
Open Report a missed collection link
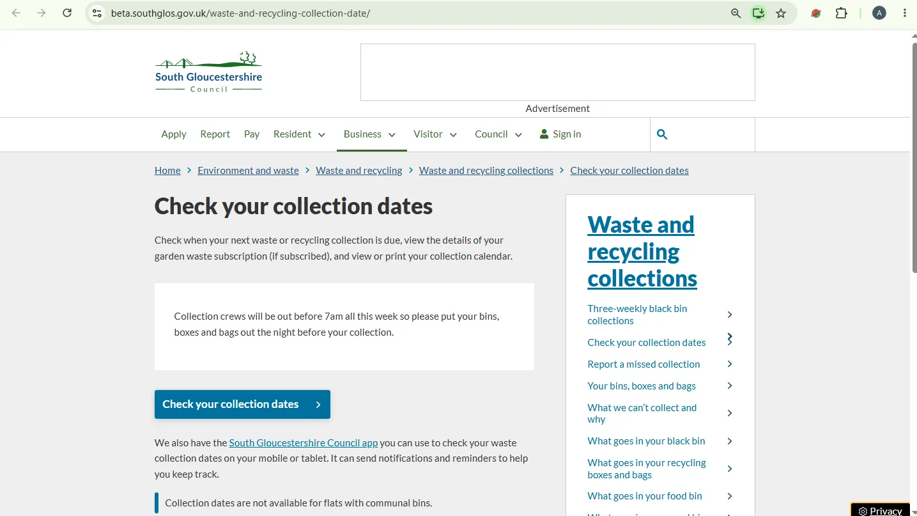[x=643, y=364]
